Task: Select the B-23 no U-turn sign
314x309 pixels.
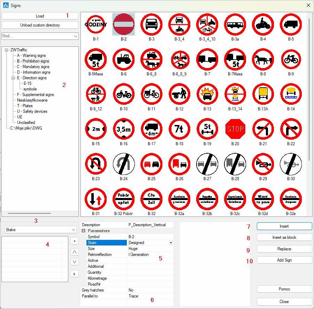Action: click(96, 164)
